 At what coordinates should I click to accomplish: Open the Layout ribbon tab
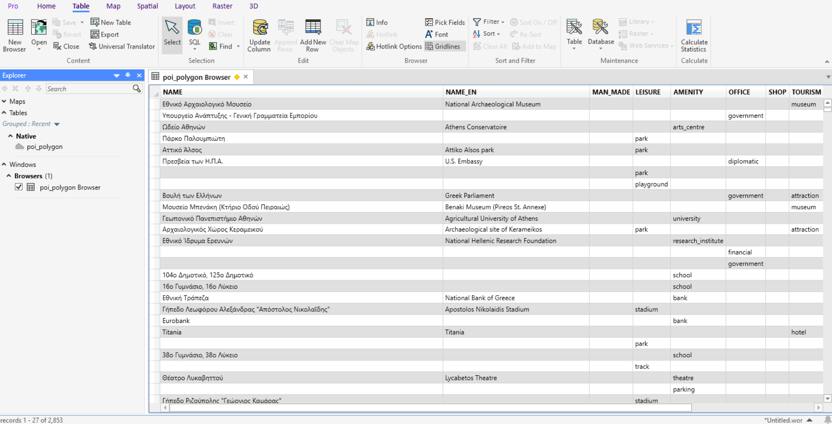pos(185,6)
